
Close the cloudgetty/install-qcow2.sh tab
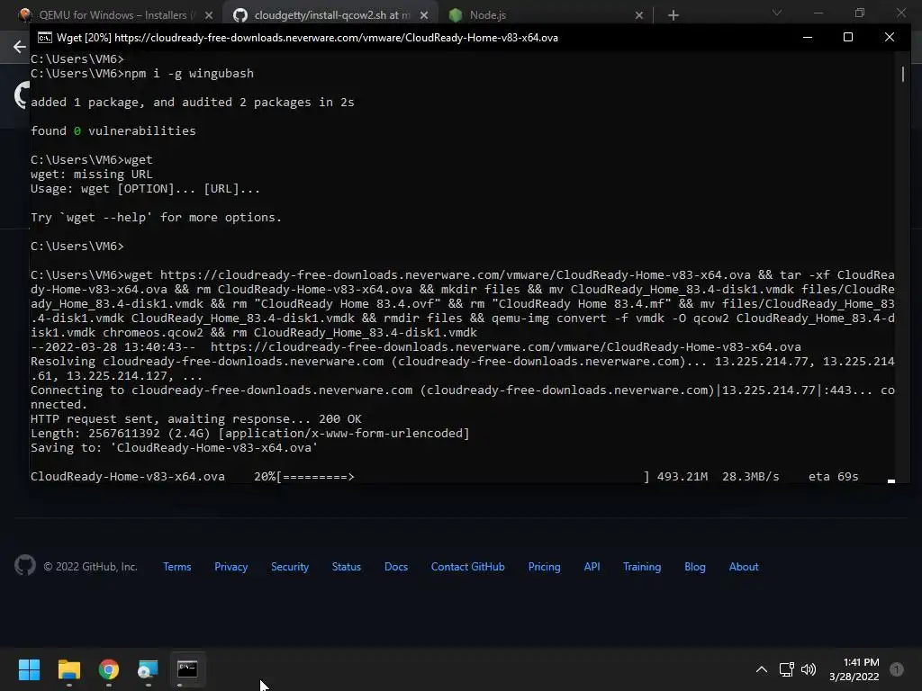click(424, 15)
